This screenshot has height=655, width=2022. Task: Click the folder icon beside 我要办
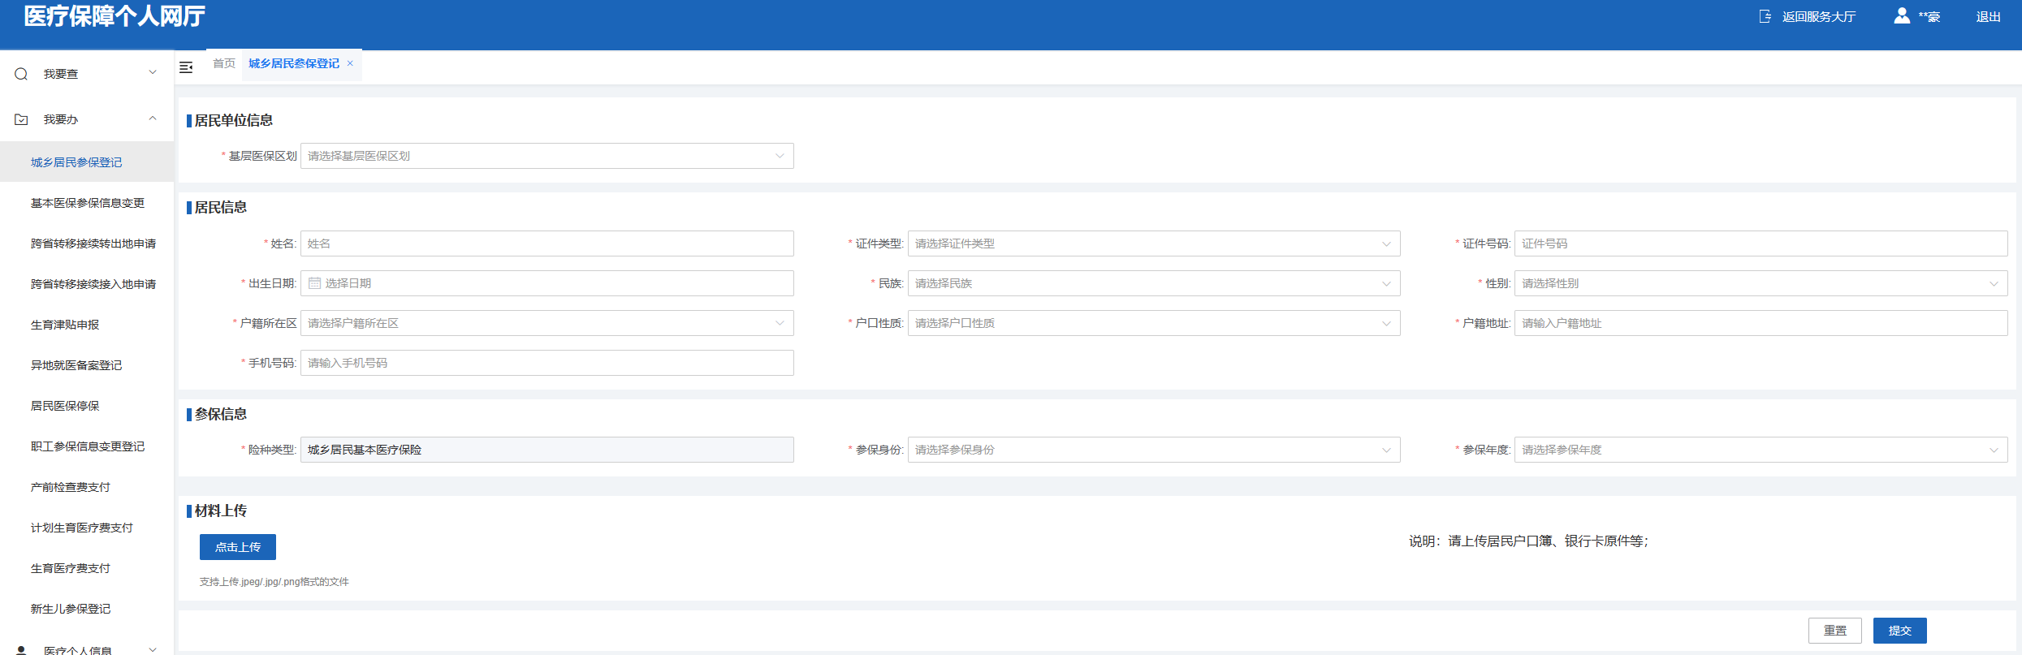(21, 119)
